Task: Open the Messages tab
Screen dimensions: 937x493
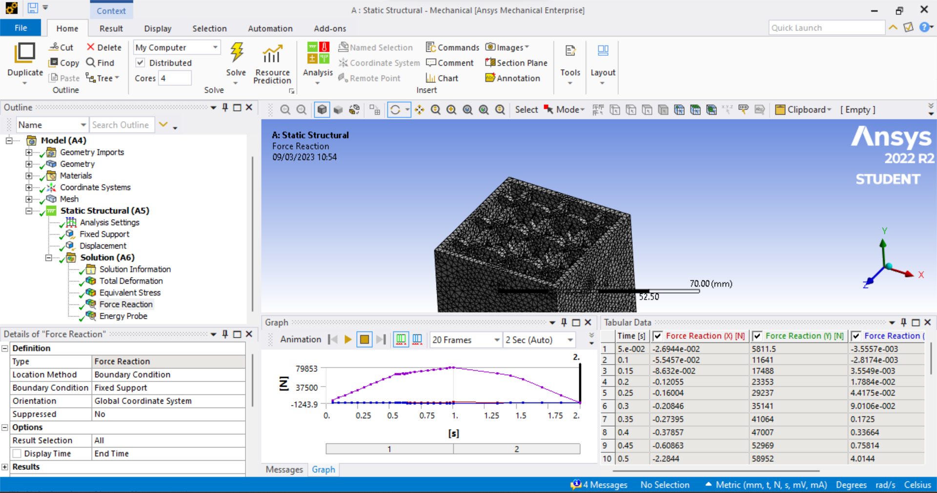Action: [284, 470]
